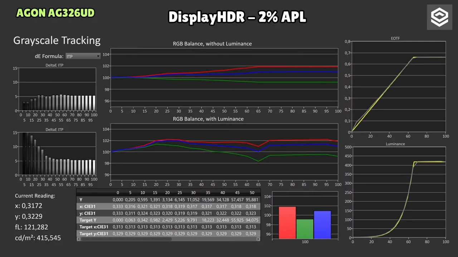Click the Target Y cell '0,342'
The width and height of the screenshot is (458, 257).
click(x=143, y=220)
